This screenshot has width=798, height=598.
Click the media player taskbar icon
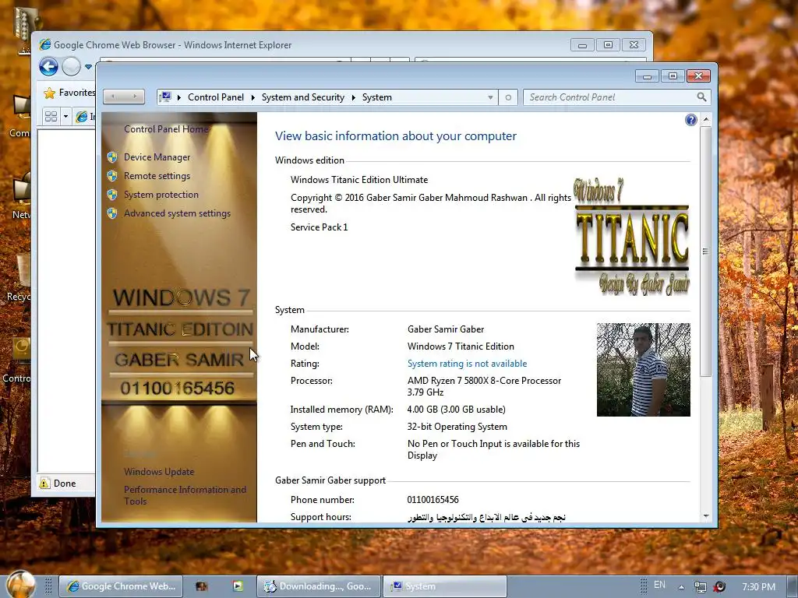pos(238,586)
